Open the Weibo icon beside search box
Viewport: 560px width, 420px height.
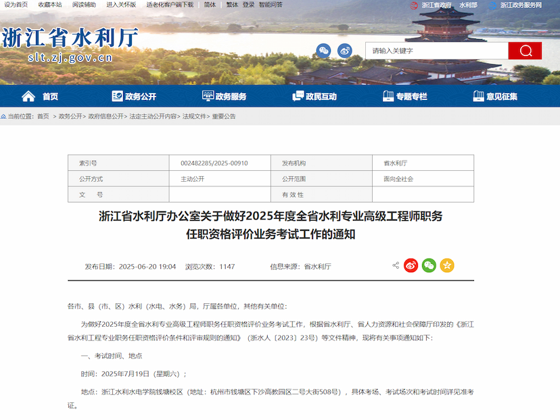345,51
